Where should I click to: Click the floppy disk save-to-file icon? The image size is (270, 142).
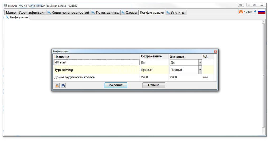[x=63, y=85]
